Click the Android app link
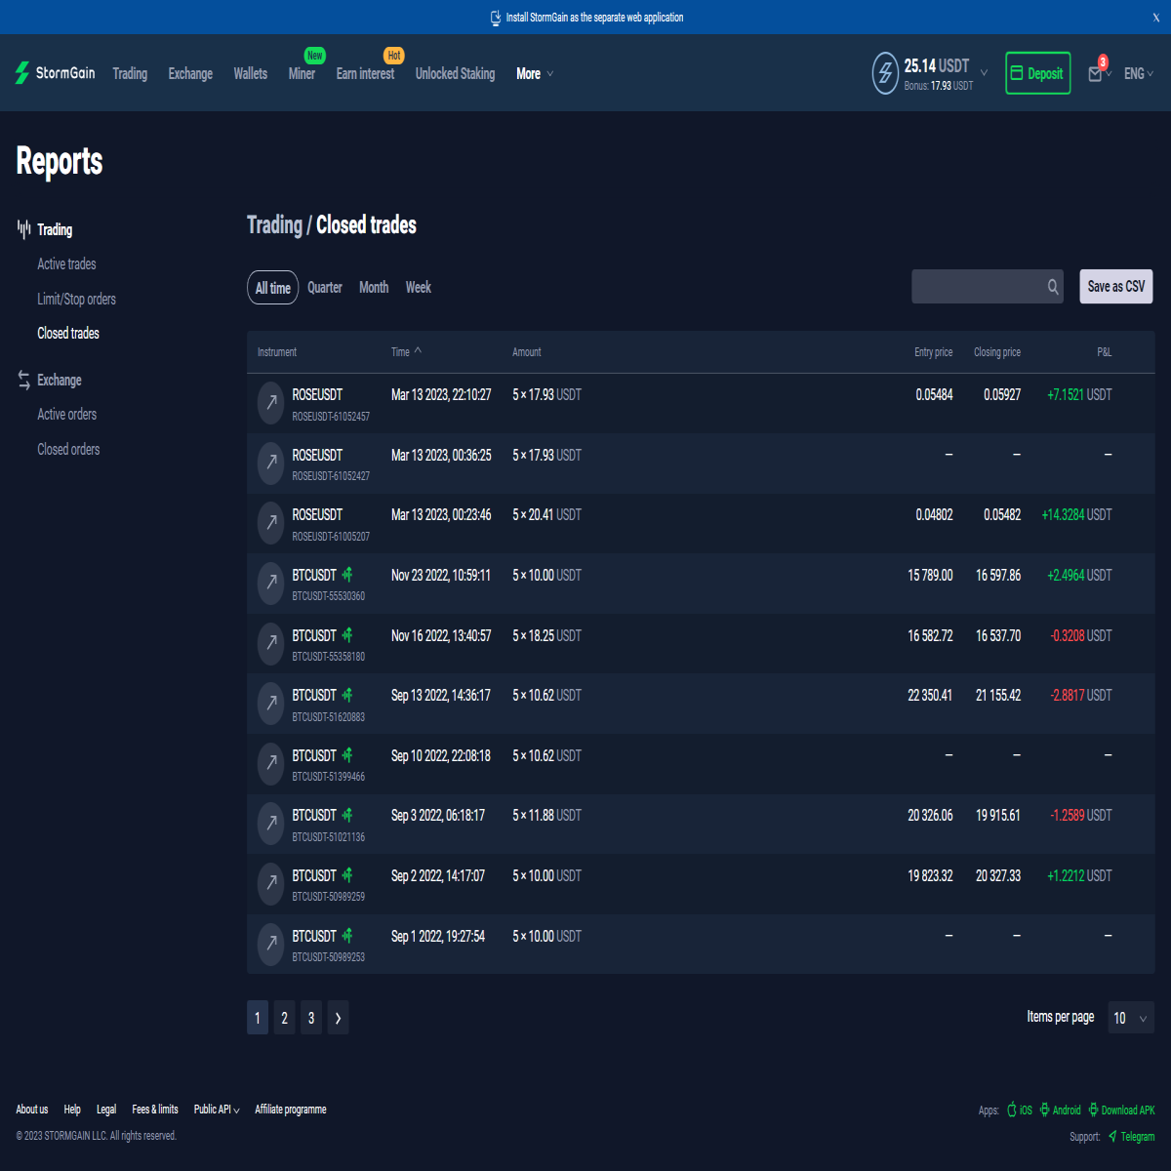 (x=1060, y=1110)
